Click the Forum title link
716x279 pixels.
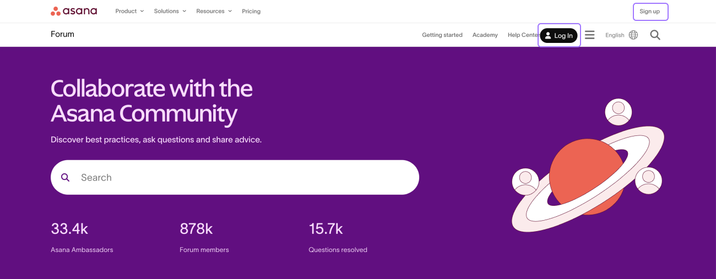point(62,34)
